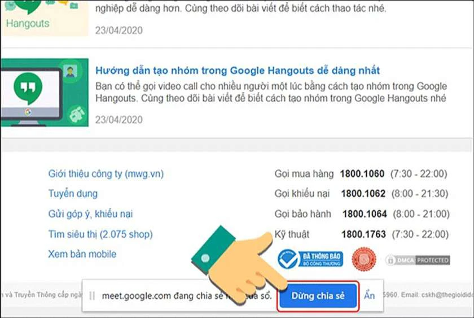Open article 'Hướng dẫn tạo nhóm trong Google Hangouts'
The height and width of the screenshot is (318, 474).
pyautogui.click(x=238, y=71)
